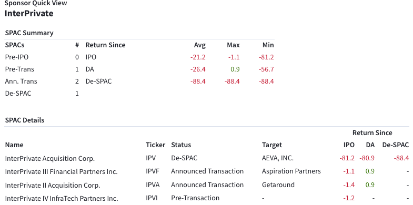This screenshot has height=205, width=413.
Task: Sort details table by Target header
Action: click(272, 145)
